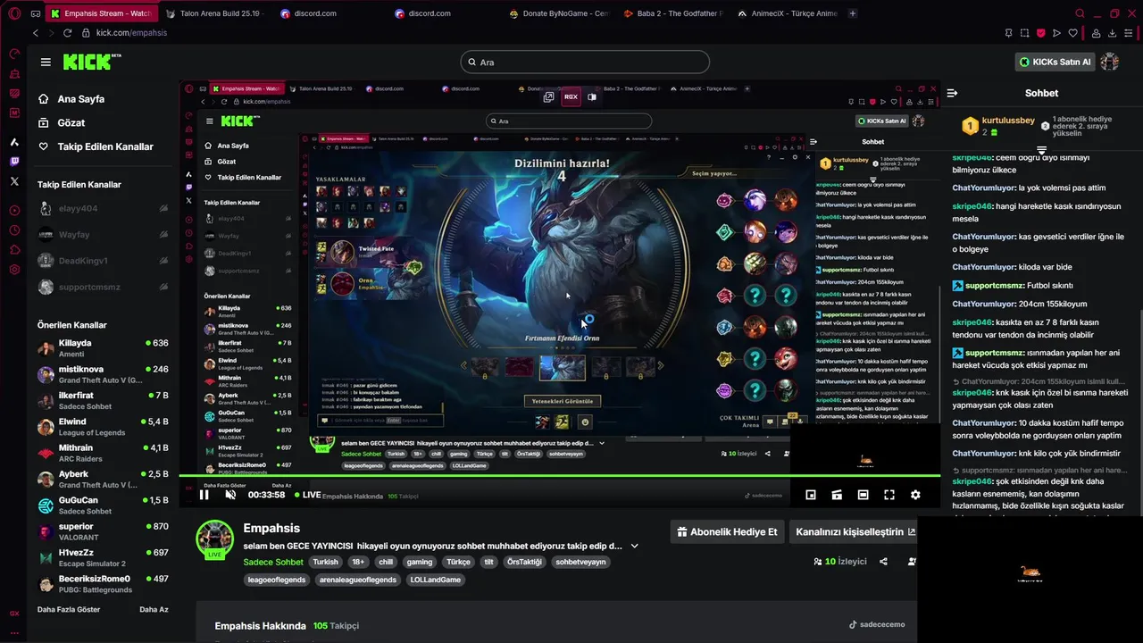Open the new tab plus button
The height and width of the screenshot is (643, 1143).
(853, 13)
